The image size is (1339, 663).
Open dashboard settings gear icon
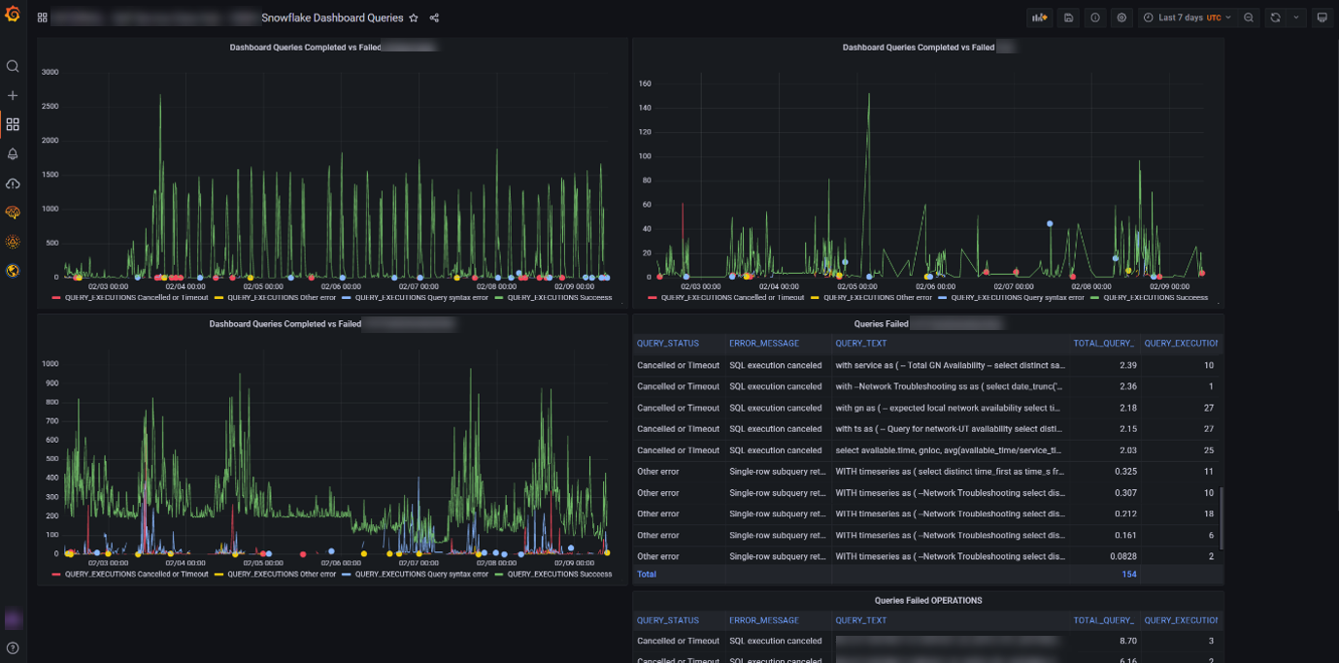point(1121,17)
